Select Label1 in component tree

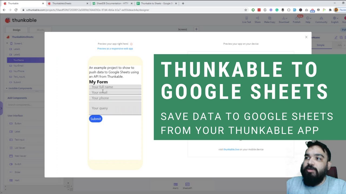(17, 49)
